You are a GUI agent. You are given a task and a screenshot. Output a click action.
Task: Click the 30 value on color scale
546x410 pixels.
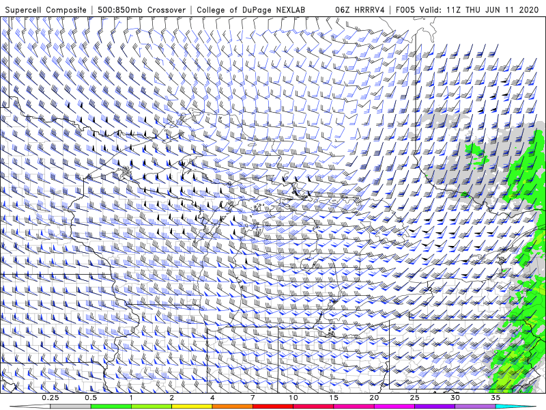455,398
